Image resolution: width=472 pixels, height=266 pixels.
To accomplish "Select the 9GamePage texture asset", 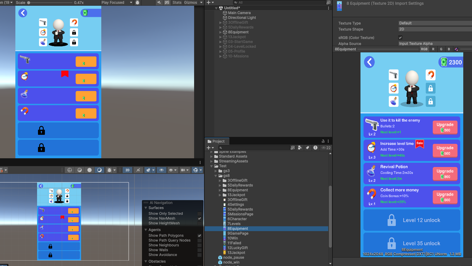I will coord(238,234).
